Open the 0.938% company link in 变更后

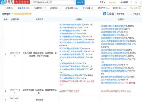click(x=114, y=77)
